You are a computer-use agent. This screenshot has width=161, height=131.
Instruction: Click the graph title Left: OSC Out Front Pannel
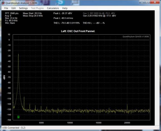click(78, 31)
